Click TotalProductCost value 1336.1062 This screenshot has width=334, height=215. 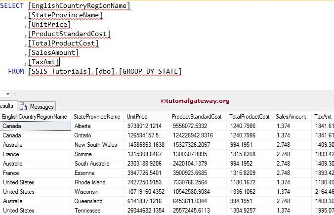pyautogui.click(x=243, y=192)
